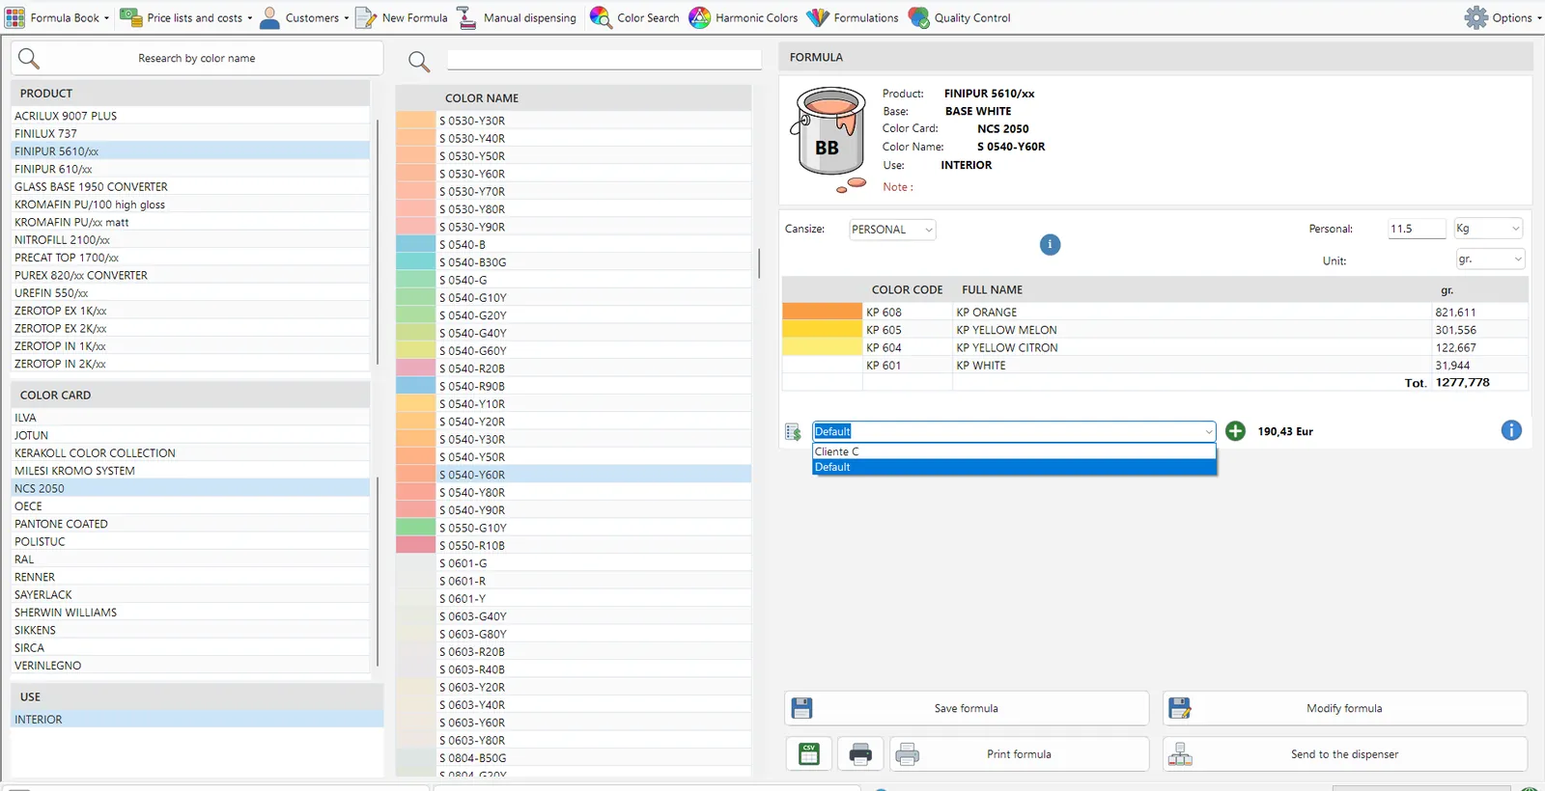Open the Formulations color fan icon
Image resolution: width=1545 pixels, height=791 pixels.
pos(818,17)
